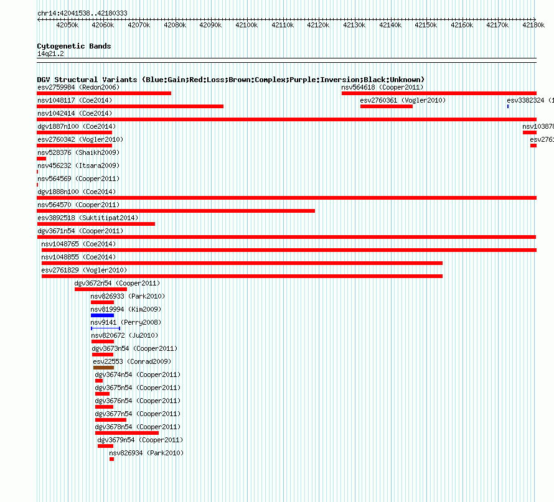Select the red bar under esv3892518

coord(96,224)
